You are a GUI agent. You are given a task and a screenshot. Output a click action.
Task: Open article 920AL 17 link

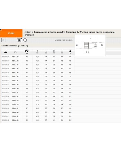[15, 81]
